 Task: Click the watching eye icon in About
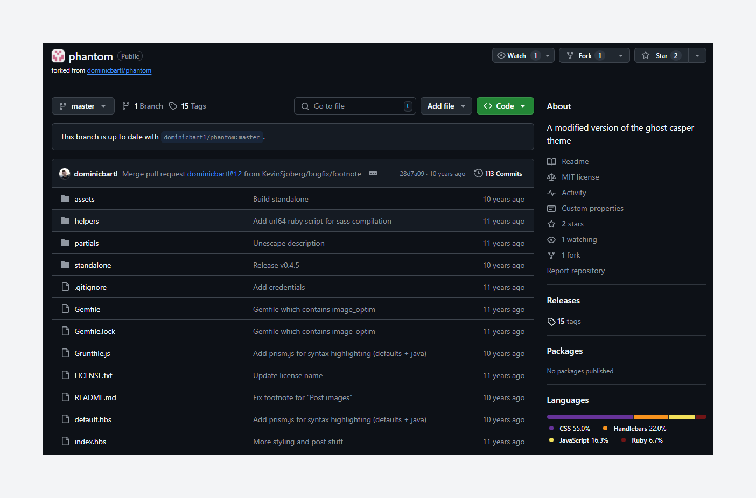(551, 239)
